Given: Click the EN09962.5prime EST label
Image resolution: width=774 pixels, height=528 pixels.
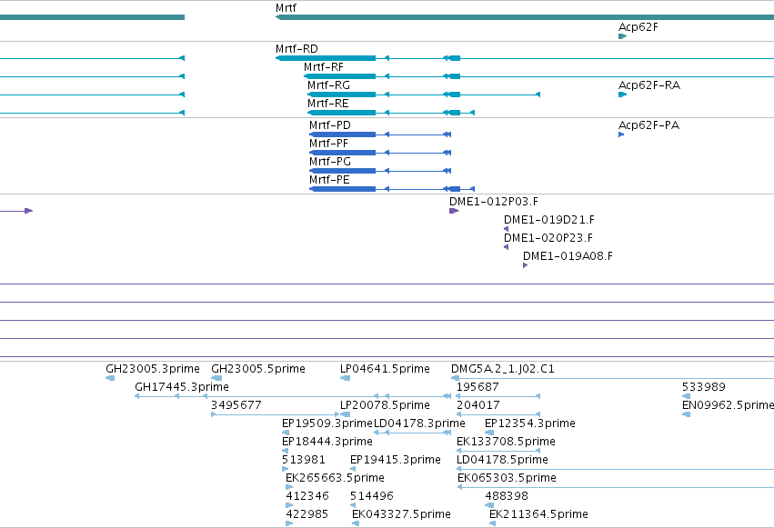Looking at the screenshot, I should (x=729, y=405).
